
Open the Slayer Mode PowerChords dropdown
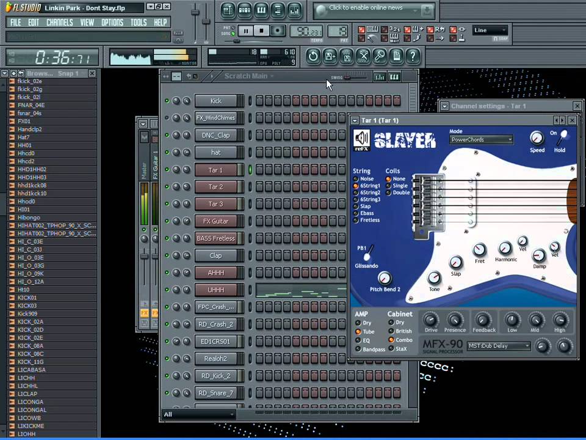tap(481, 140)
